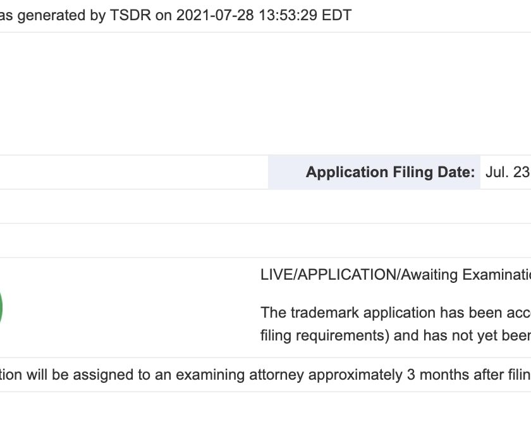
Task: Select the '2021-07-28' generation date
Action: tap(215, 15)
